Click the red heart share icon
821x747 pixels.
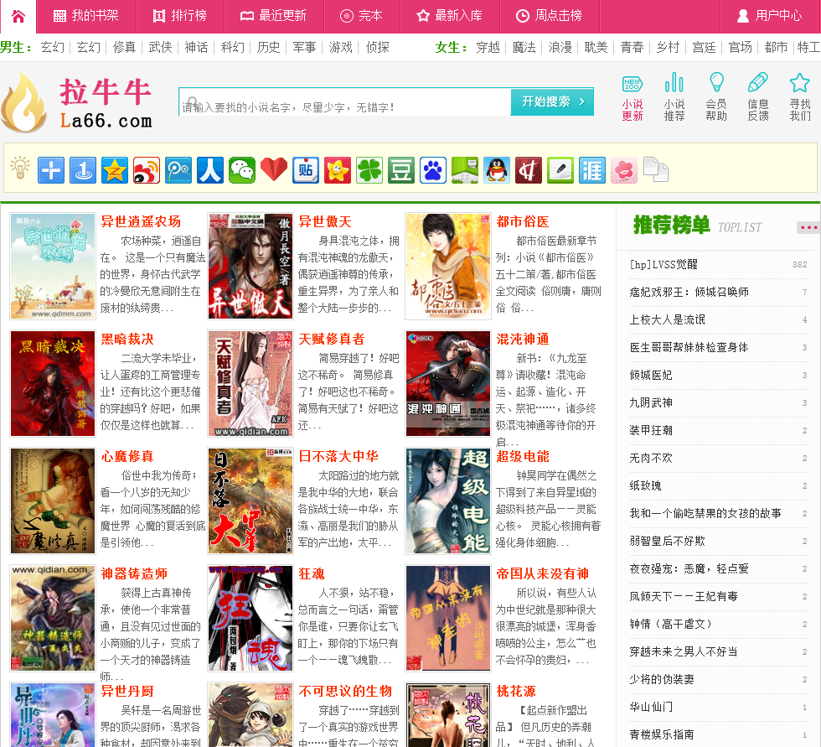pos(274,170)
